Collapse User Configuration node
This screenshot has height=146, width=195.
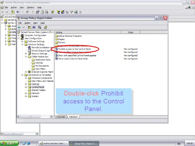point(19,38)
